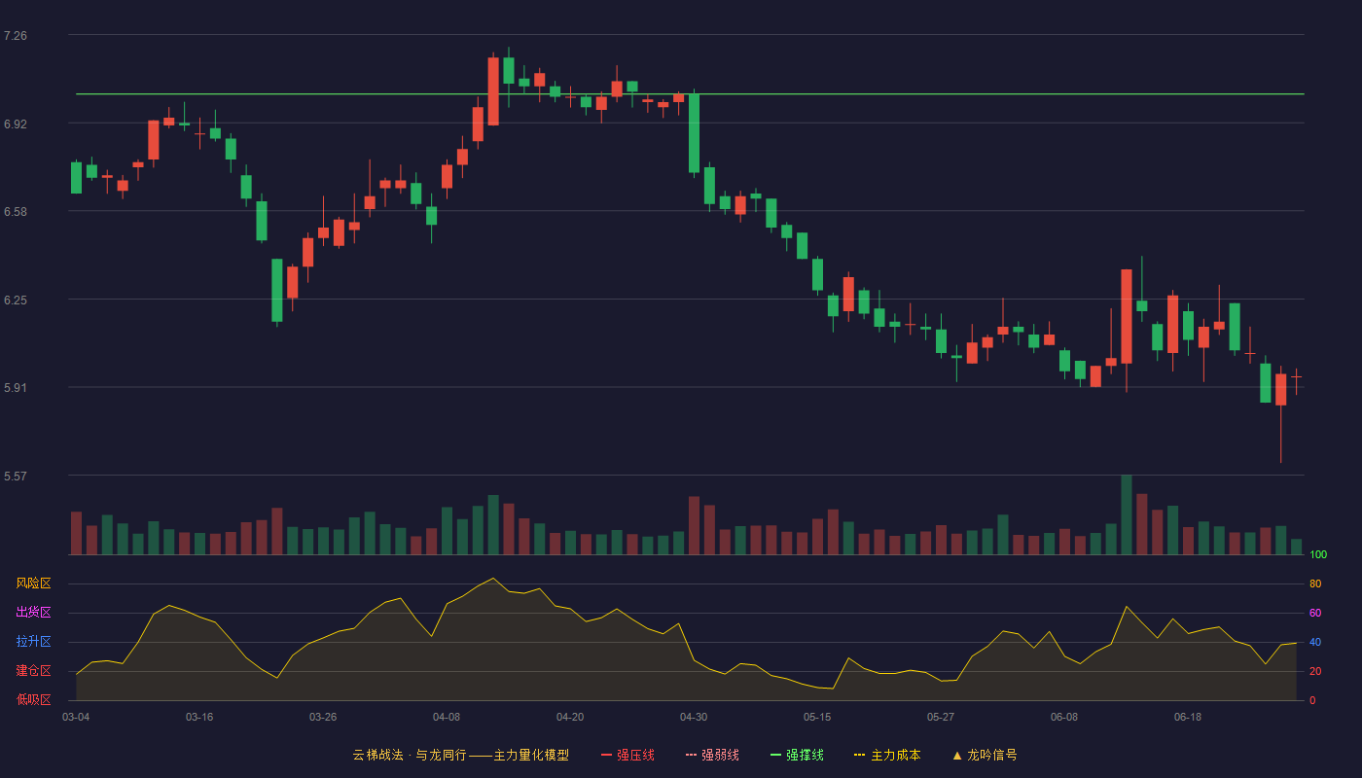Click the 05-15 date label
The image size is (1362, 778).
817,717
